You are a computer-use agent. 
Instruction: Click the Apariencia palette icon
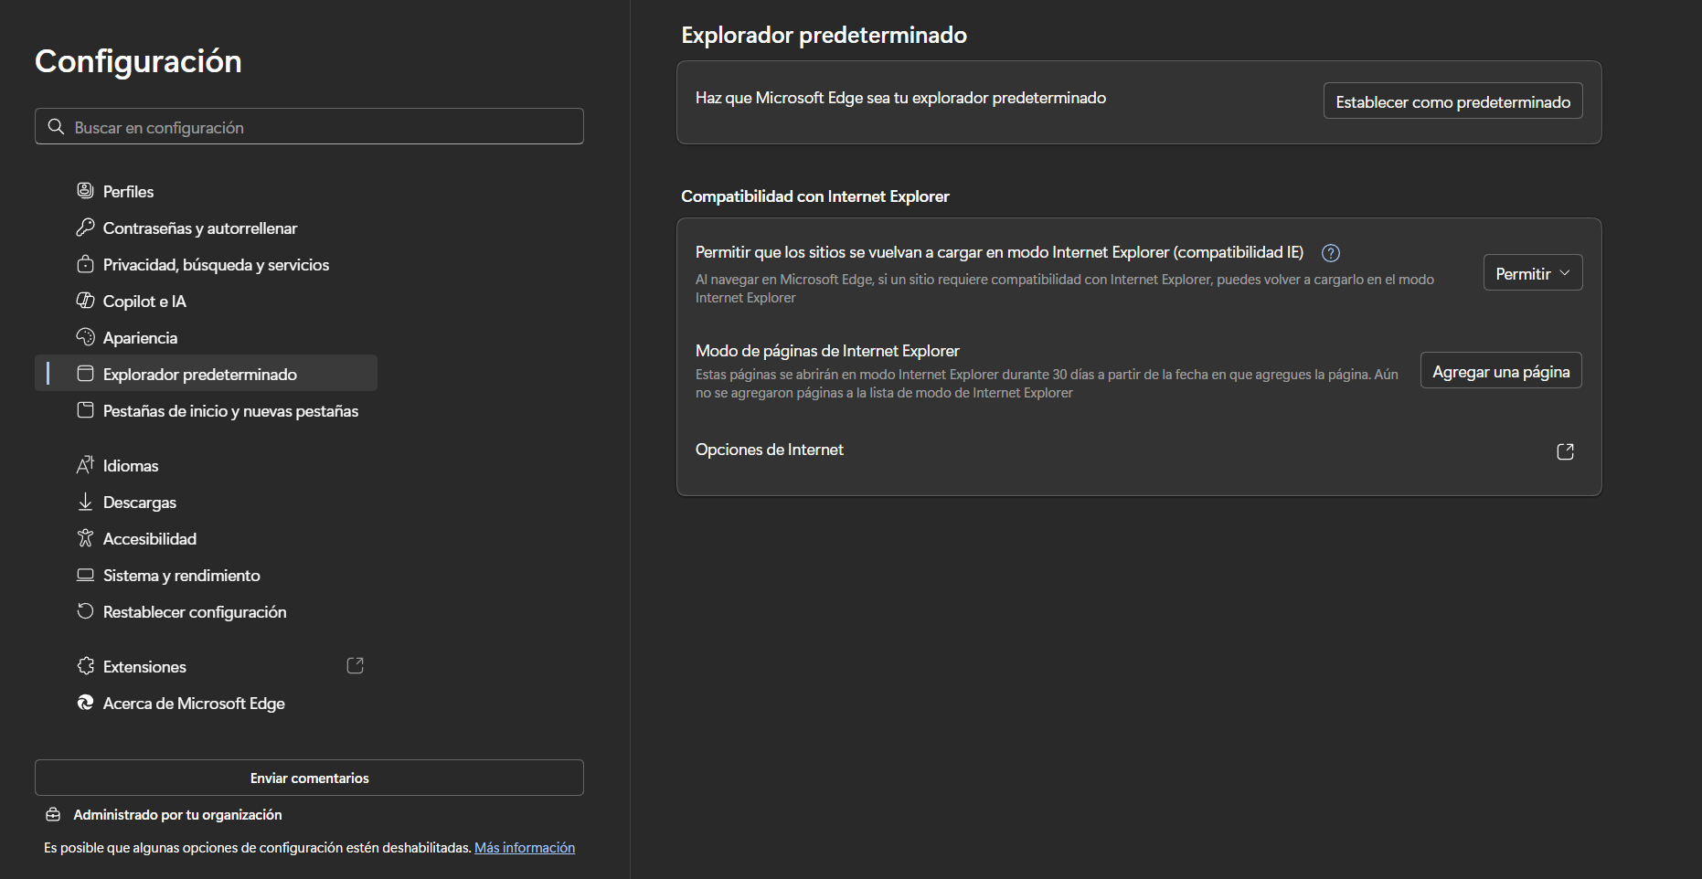[x=85, y=336]
